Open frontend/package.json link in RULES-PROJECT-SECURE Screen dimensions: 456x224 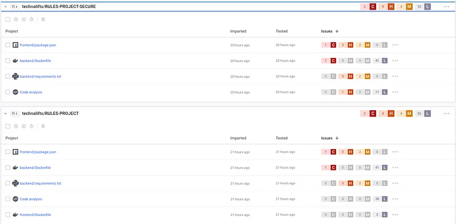click(x=38, y=45)
